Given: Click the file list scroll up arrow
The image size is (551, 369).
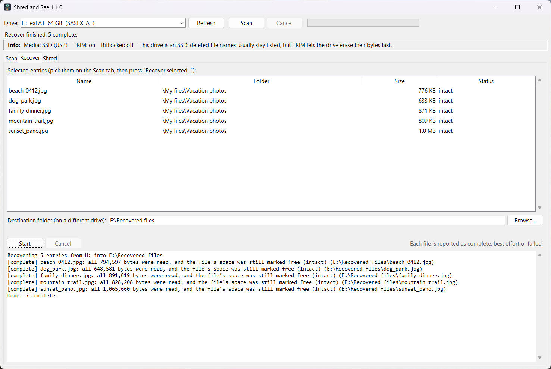Looking at the screenshot, I should [x=539, y=80].
